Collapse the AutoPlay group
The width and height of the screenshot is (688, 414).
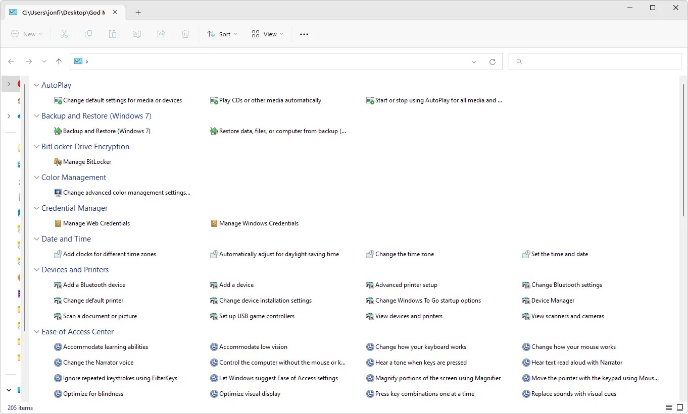click(36, 85)
